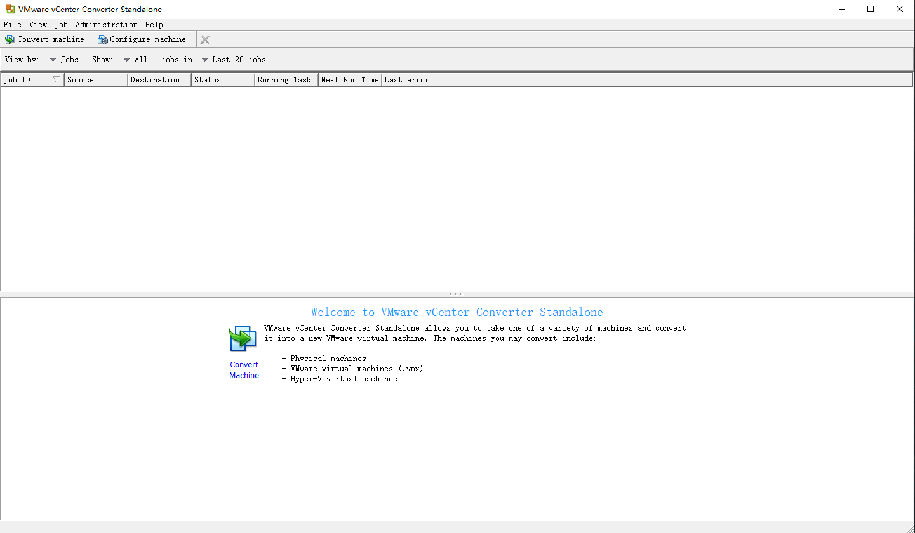
Task: Click the 'Hyper-V virtual machines' entry
Action: click(x=344, y=379)
